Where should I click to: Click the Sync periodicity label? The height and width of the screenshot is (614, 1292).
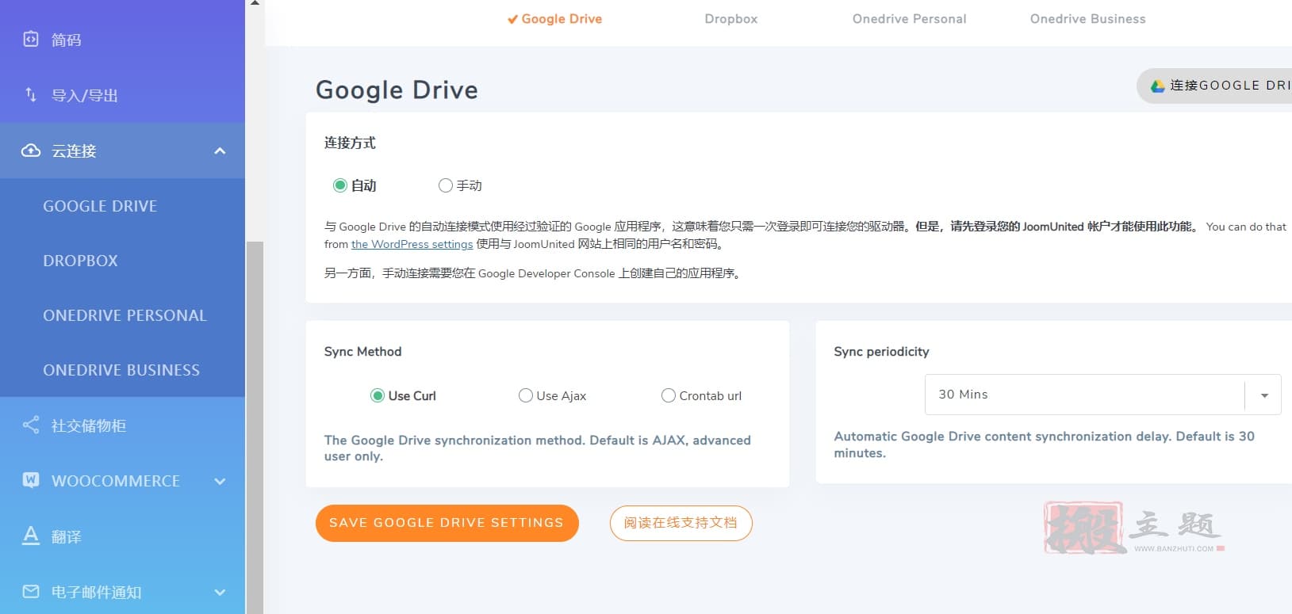[x=881, y=352]
